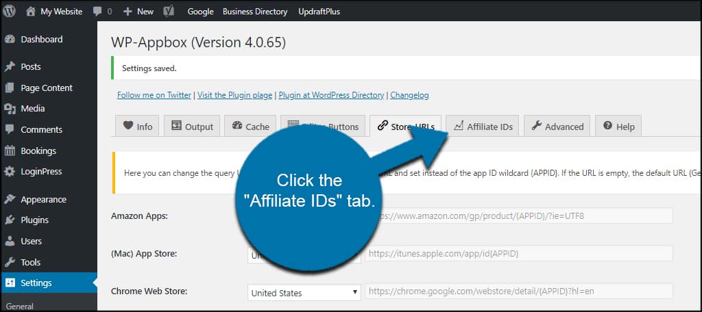Viewport: 702px width, 312px height.
Task: Select Settings in sidebar
Action: click(49, 283)
